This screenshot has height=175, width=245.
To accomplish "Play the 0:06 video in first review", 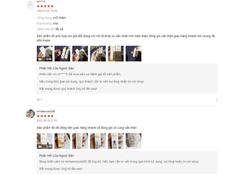I will [x=44, y=54].
